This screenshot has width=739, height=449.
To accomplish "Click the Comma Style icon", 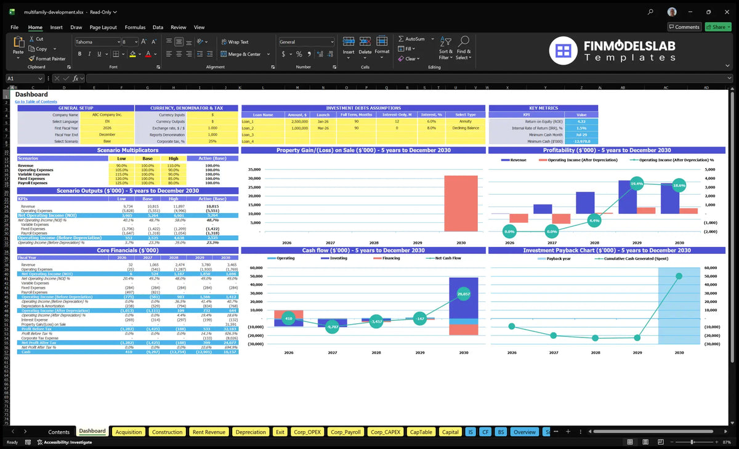I will coord(308,54).
